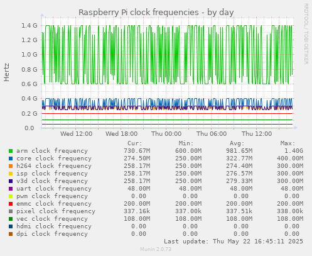
Task: Click the 'emmc clock frequency' legend label
Action: 54,204
